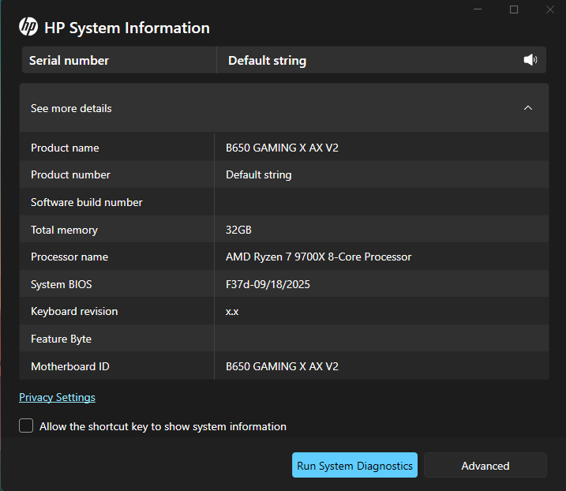Select the 'Processor name' label
The image size is (566, 491).
69,257
